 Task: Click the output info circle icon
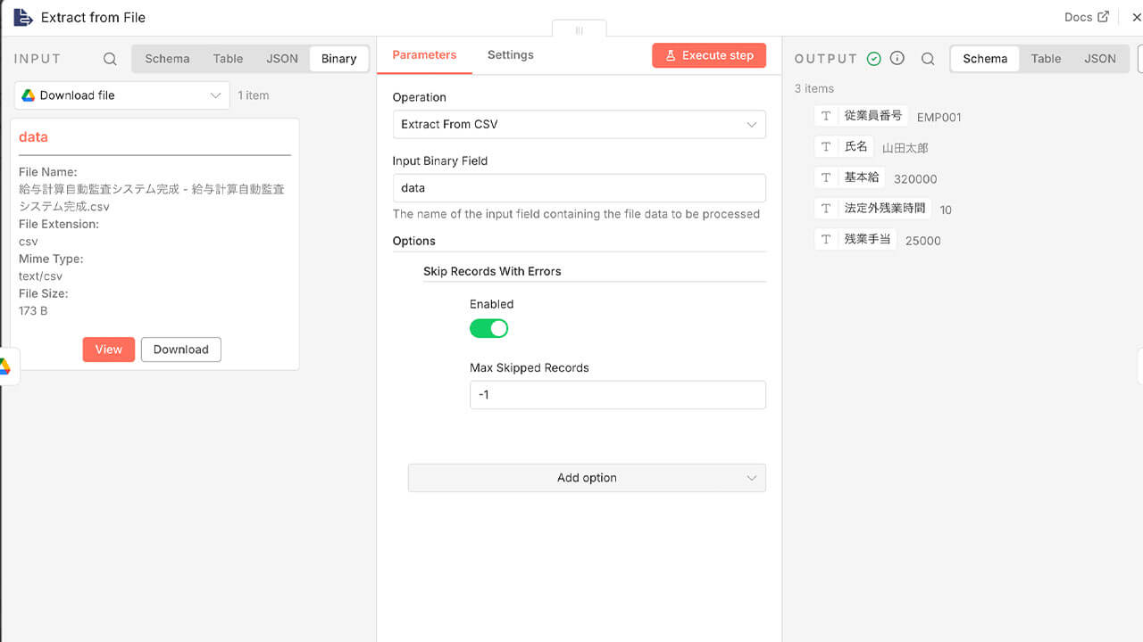pos(897,58)
